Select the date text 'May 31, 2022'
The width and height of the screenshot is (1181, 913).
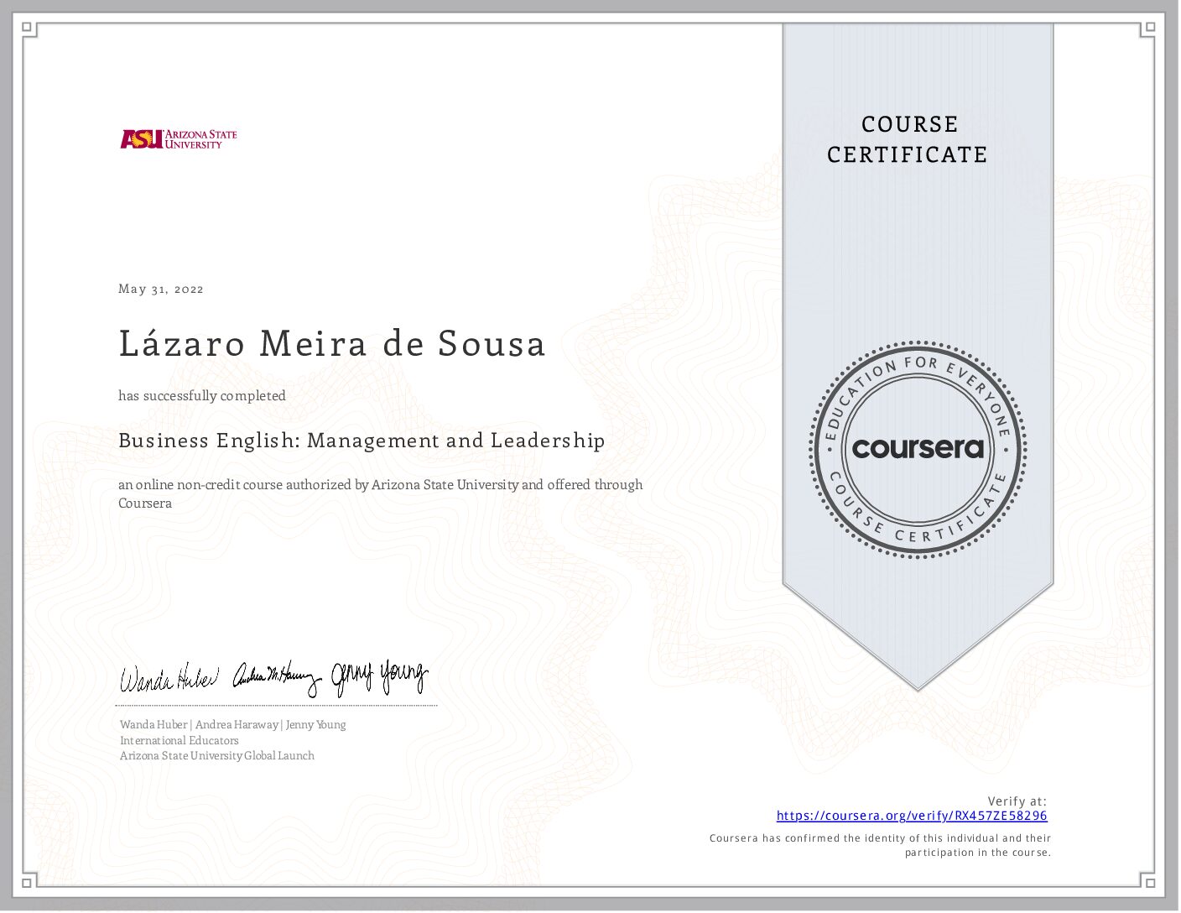tap(161, 290)
